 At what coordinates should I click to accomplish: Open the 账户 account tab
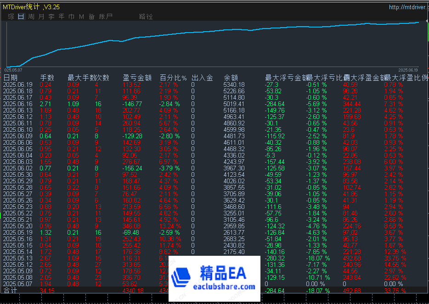coord(106,17)
